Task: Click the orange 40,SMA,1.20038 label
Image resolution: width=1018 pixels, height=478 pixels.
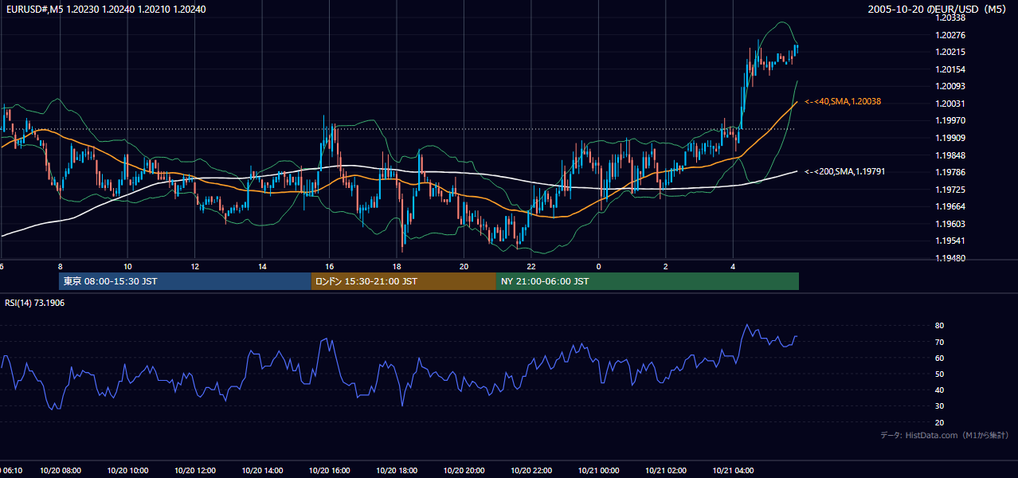Action: [x=842, y=102]
